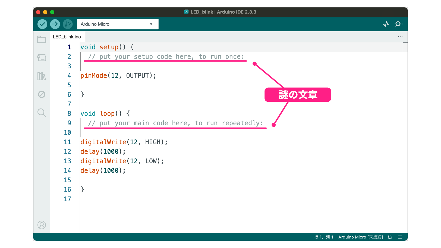Click the digitalWrite(12, LOW); line
The width and height of the screenshot is (441, 248).
pyautogui.click(x=122, y=161)
